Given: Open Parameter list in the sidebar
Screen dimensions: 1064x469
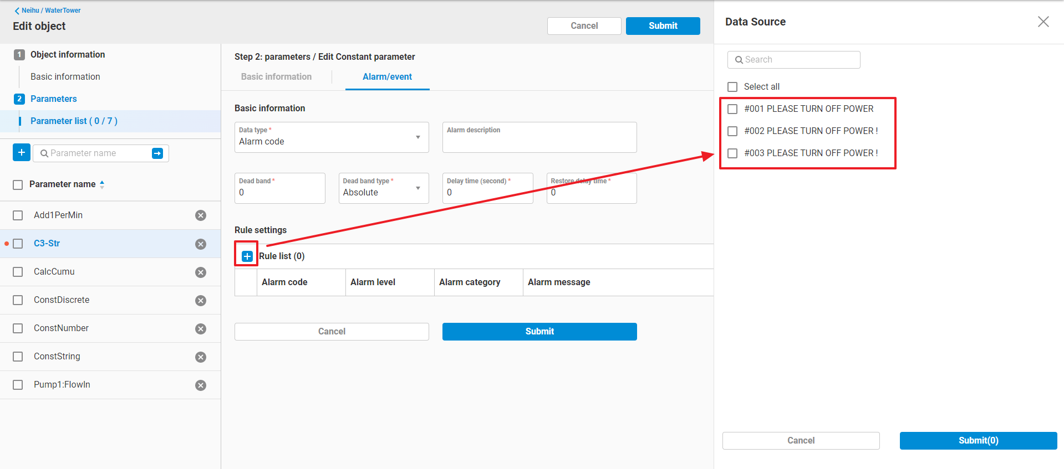Looking at the screenshot, I should (x=74, y=121).
